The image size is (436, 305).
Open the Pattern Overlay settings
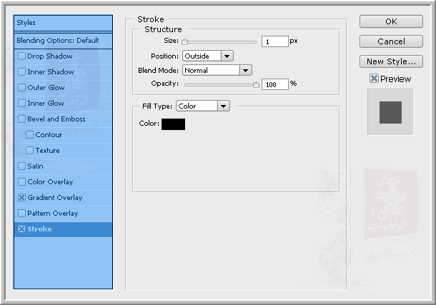tap(52, 214)
